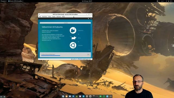Viewport: 174px width, 98px height.
Task: Open the Program menu in the top panel
Action: [4, 1]
